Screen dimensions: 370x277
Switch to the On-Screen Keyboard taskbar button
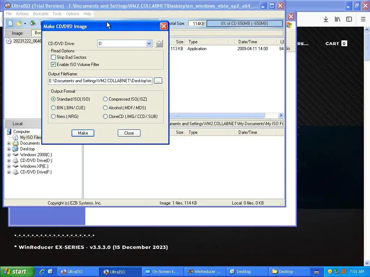point(162,272)
